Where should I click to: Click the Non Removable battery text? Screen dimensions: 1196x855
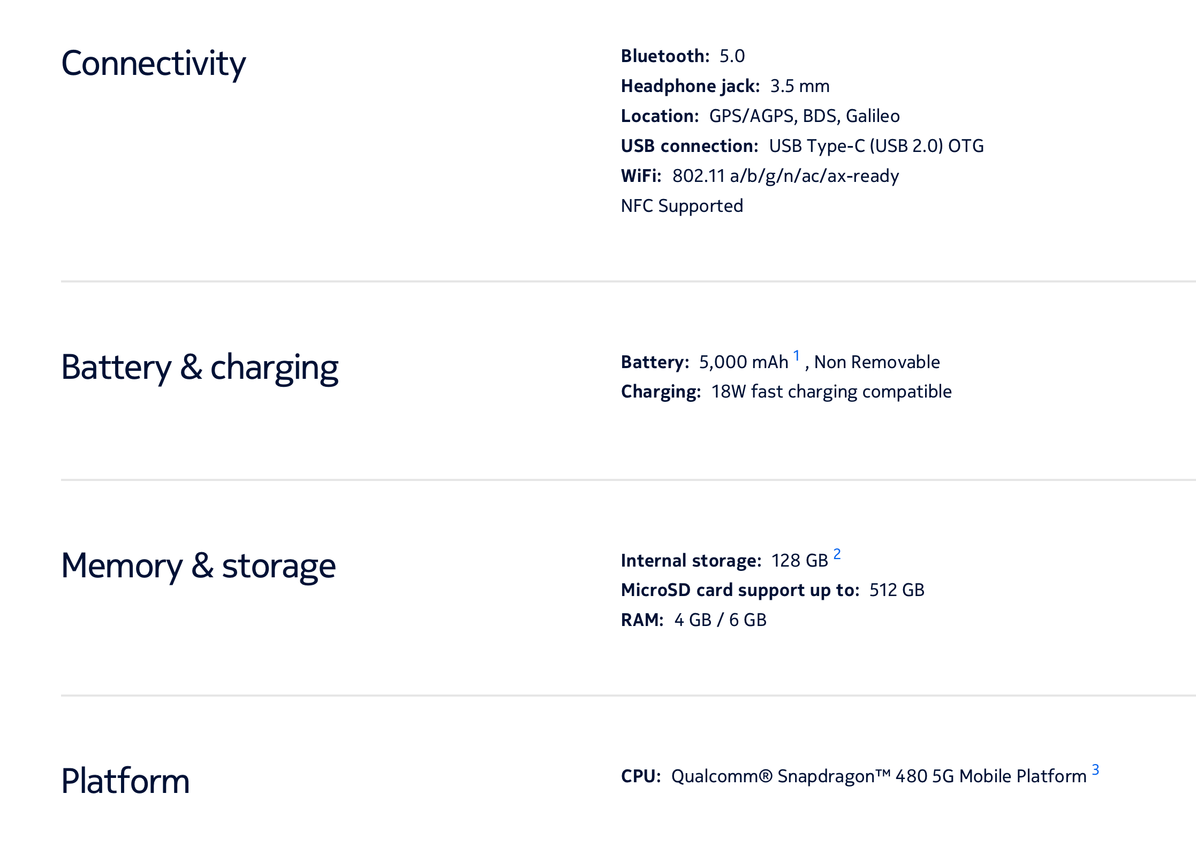pyautogui.click(x=877, y=362)
